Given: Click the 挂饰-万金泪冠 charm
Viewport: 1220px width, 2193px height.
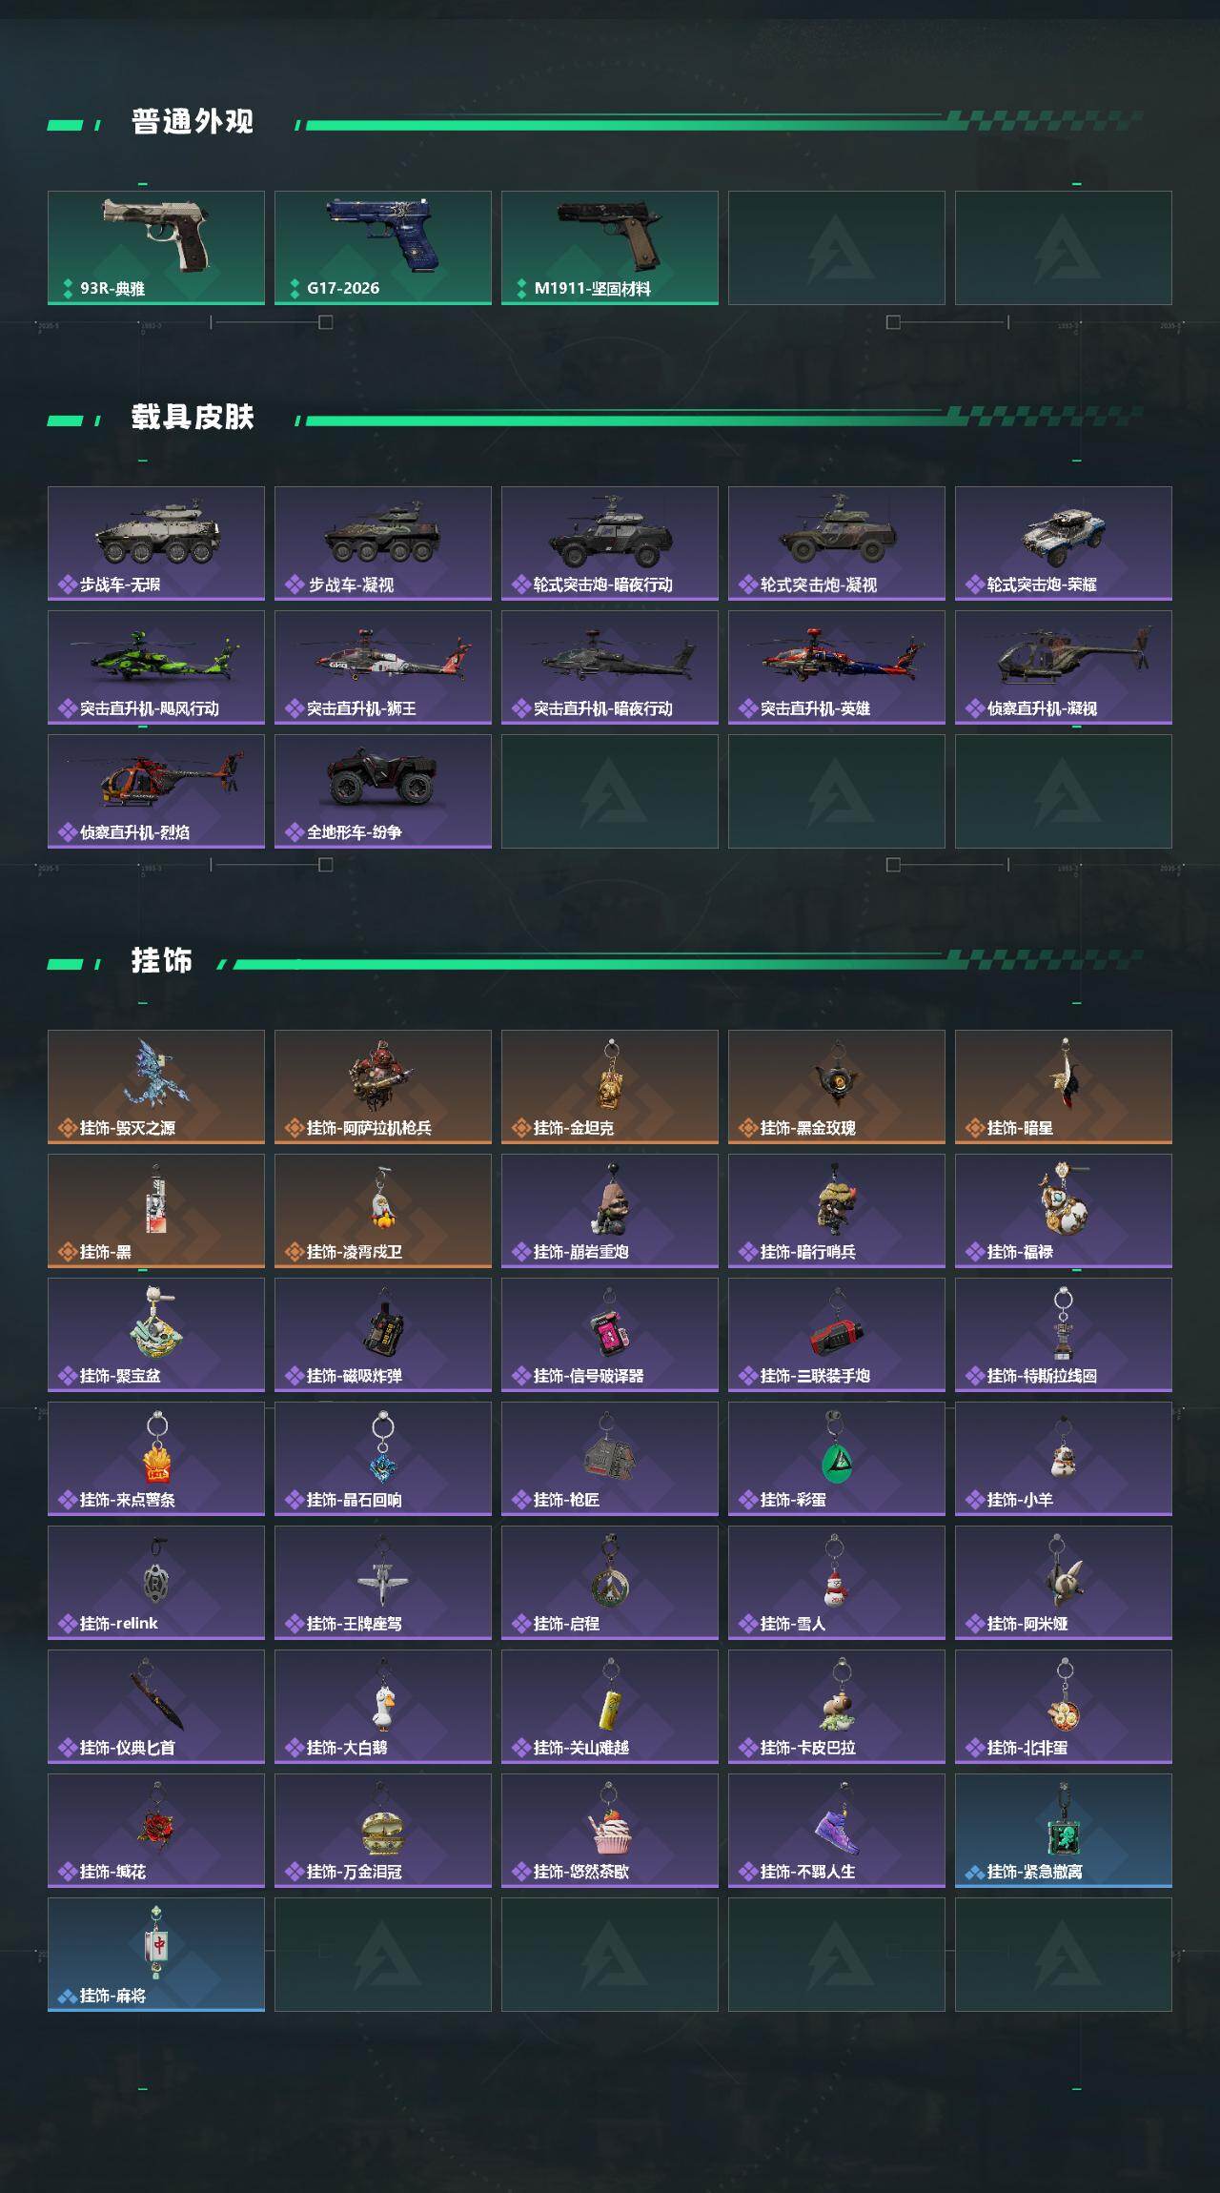Looking at the screenshot, I should 383,1831.
